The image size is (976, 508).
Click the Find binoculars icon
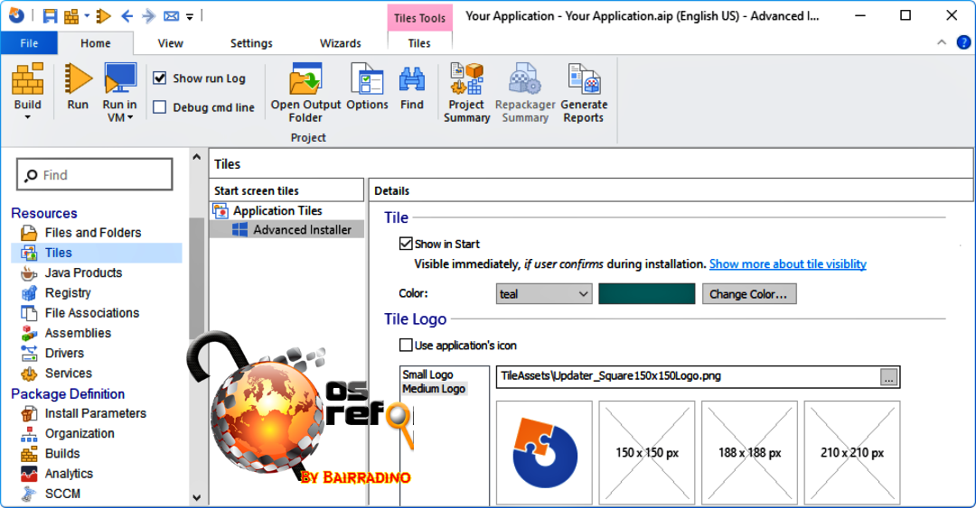click(x=412, y=79)
